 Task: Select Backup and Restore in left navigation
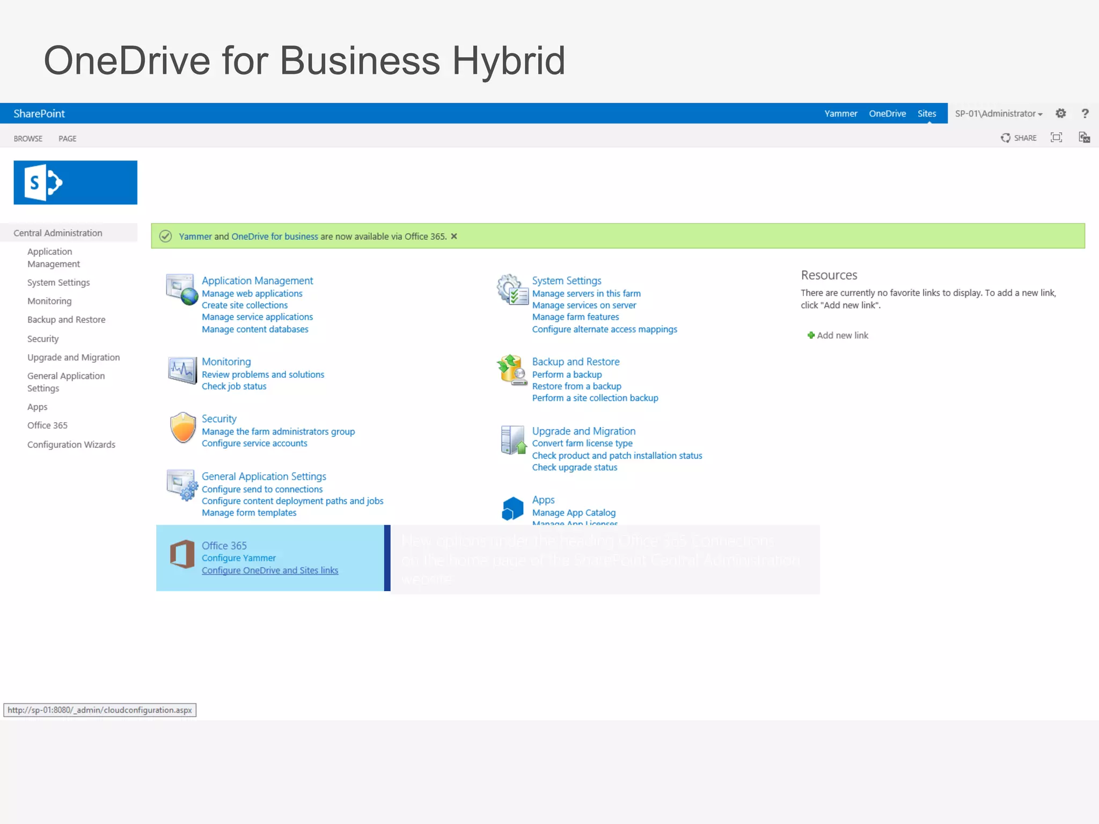pos(67,320)
